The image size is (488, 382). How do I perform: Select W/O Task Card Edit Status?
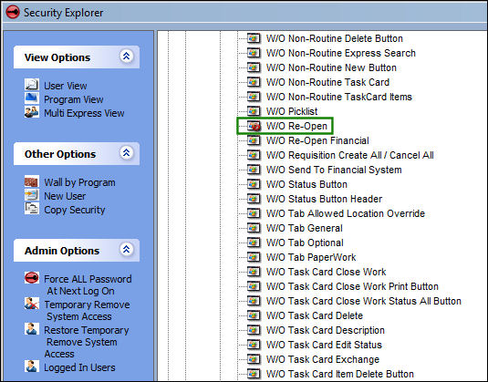point(324,345)
